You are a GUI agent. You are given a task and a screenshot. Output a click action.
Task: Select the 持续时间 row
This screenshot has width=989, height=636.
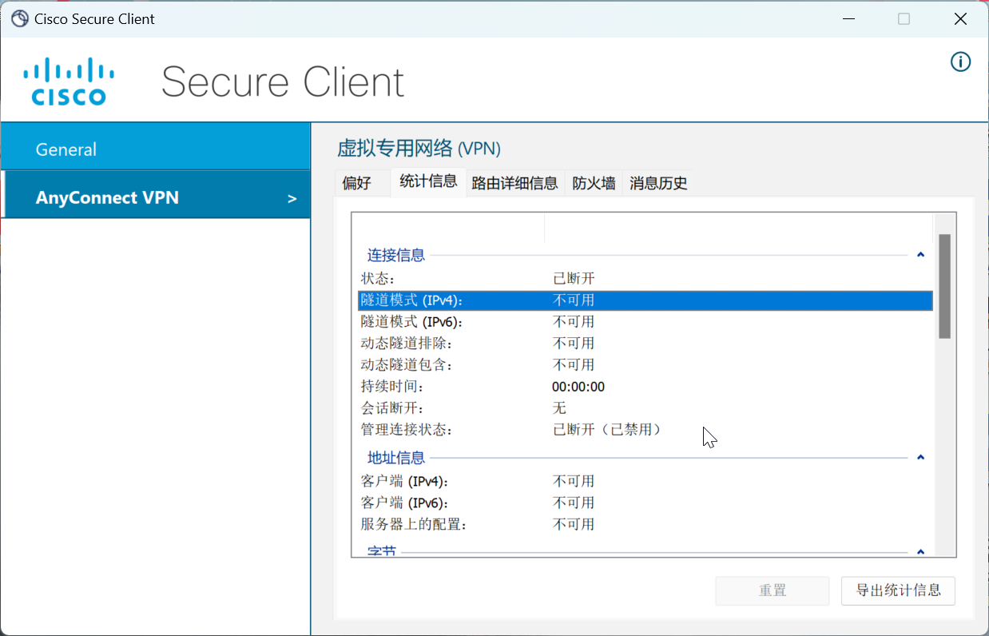645,387
